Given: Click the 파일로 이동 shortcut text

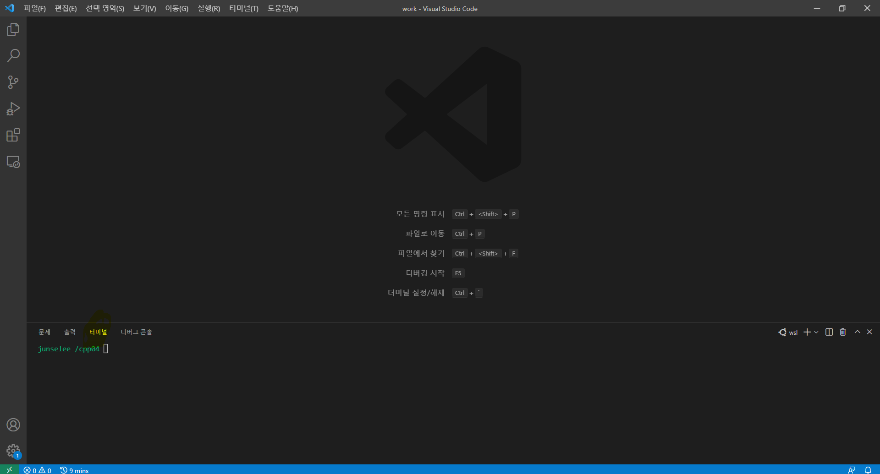Looking at the screenshot, I should [x=425, y=234].
